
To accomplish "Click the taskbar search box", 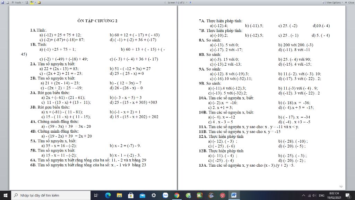I will click(x=51, y=195).
